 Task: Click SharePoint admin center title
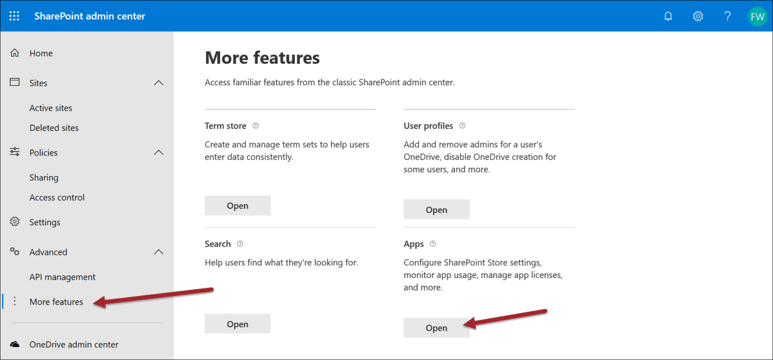pos(90,16)
